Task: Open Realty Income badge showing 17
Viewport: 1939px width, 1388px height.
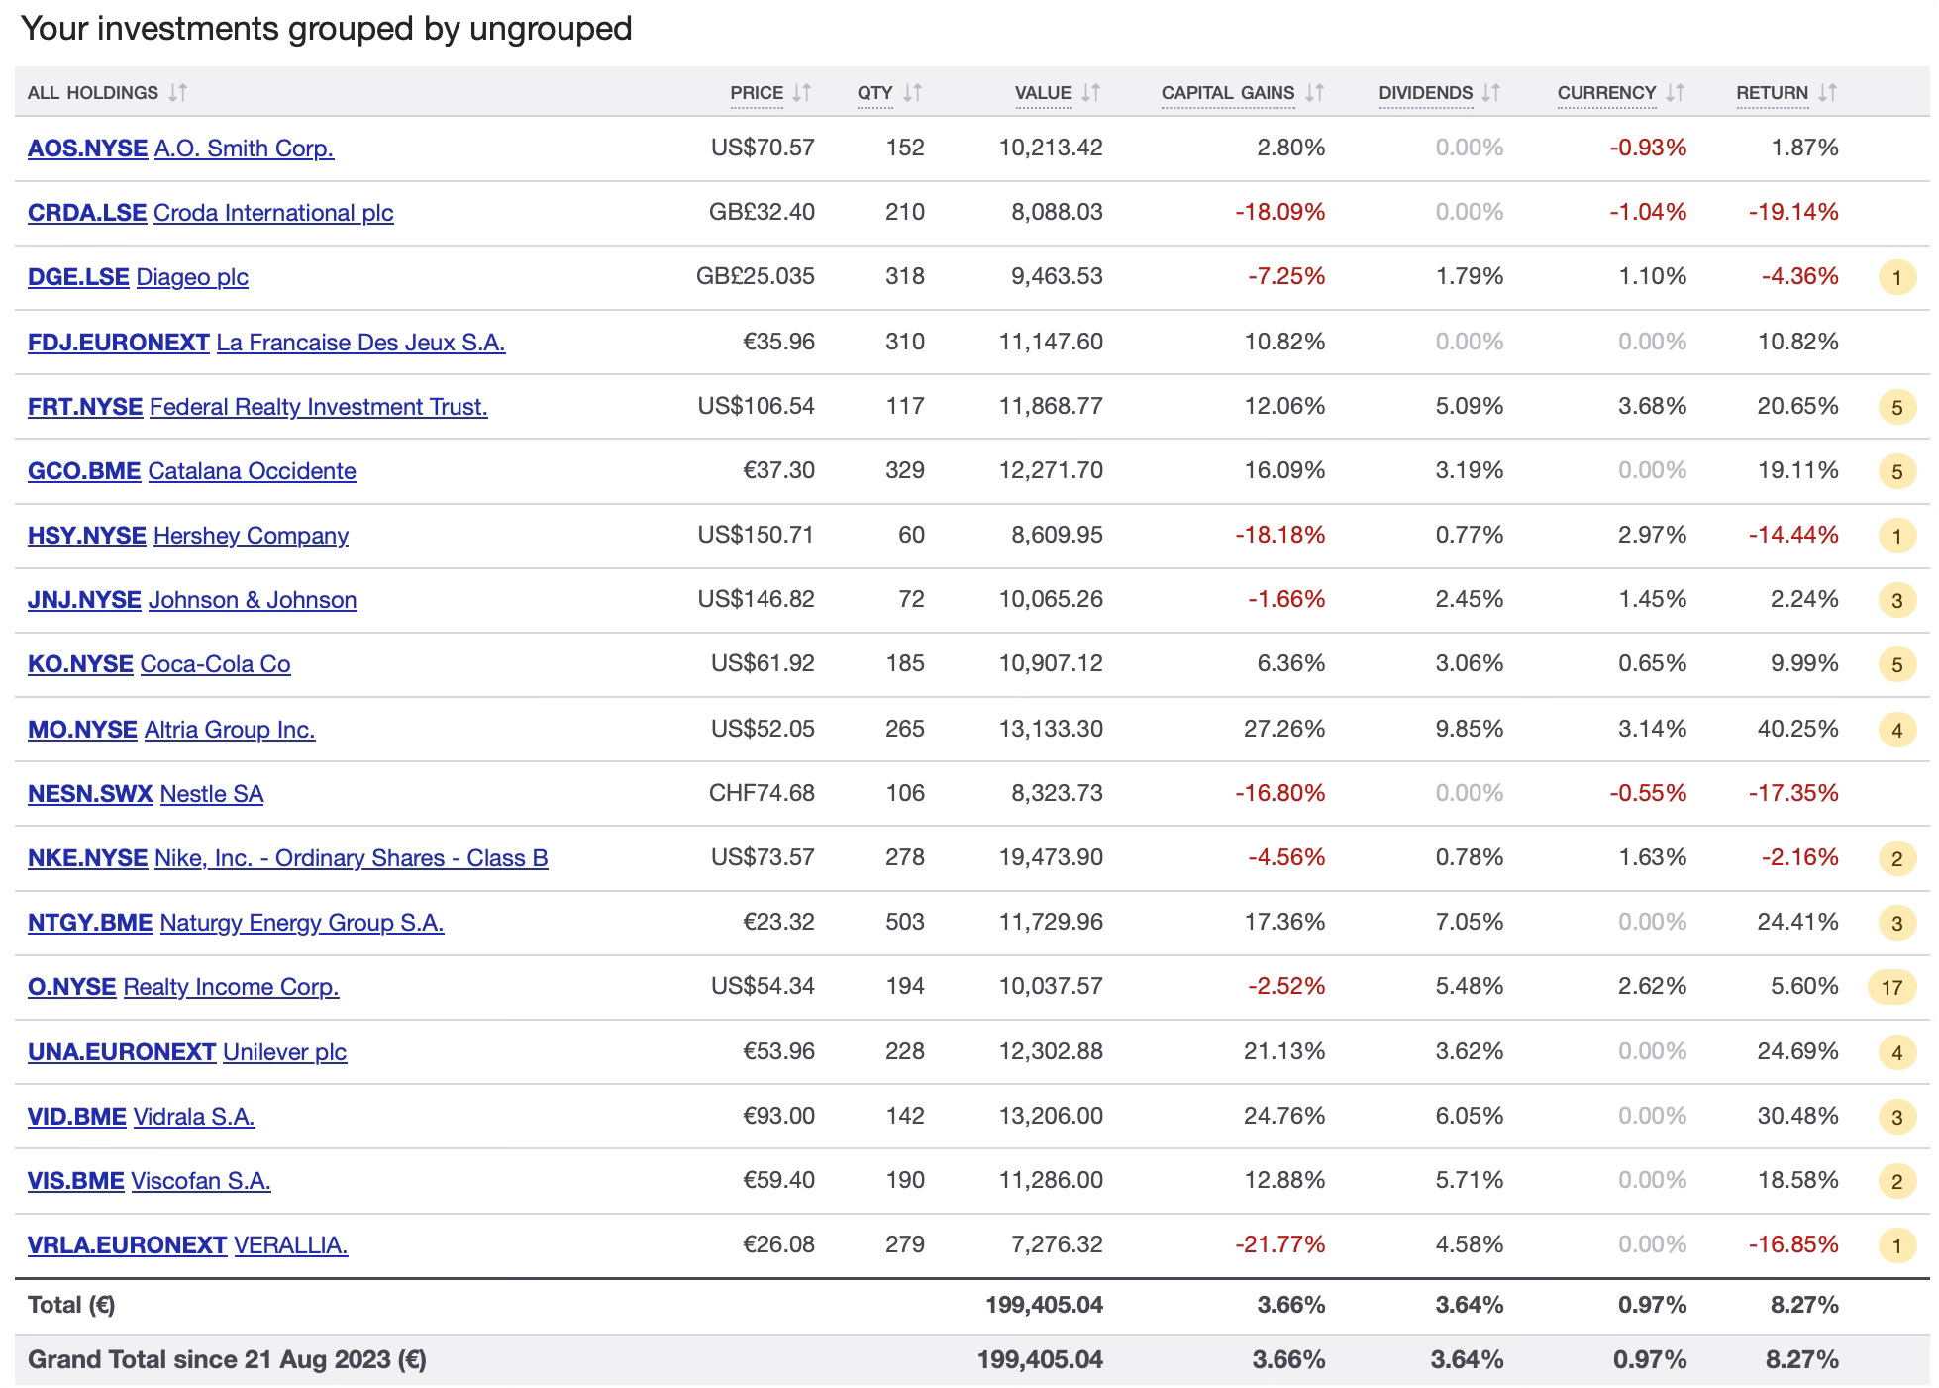Action: [x=1891, y=987]
